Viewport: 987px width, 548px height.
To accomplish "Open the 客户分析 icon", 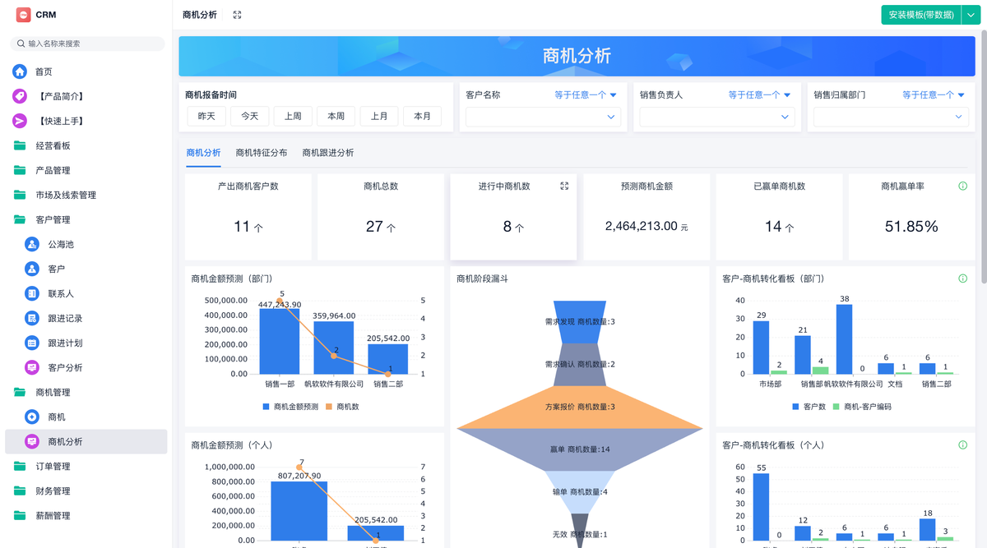I will [32, 367].
